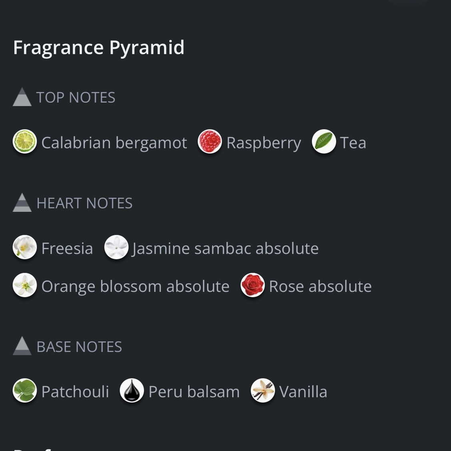
Task: Follow the Peru balsam text link
Action: [194, 392]
